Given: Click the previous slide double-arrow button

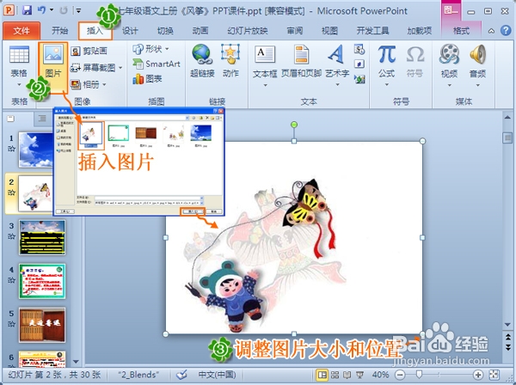Looking at the screenshot, I should coord(507,337).
